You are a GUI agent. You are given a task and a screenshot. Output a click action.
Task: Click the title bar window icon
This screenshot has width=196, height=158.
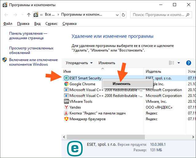tap(5, 5)
